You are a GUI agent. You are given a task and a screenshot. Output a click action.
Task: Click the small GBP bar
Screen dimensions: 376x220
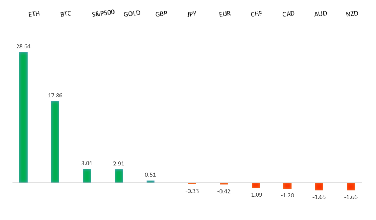point(150,181)
